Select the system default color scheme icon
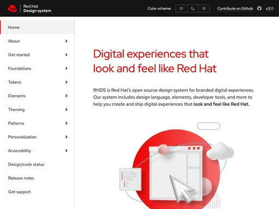The height and width of the screenshot is (209, 279). [204, 9]
